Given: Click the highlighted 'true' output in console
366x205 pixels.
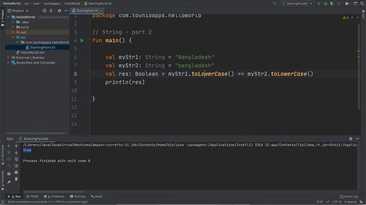Looking at the screenshot, I should coord(27,150).
